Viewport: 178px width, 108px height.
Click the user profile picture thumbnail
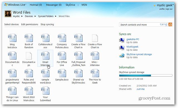coord(8,14)
